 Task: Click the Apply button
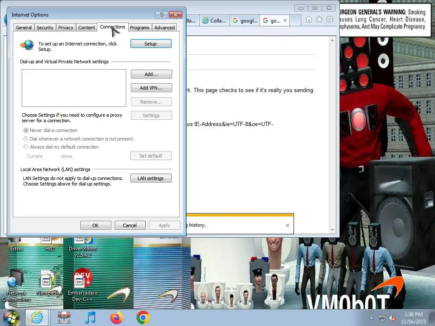pyautogui.click(x=164, y=225)
